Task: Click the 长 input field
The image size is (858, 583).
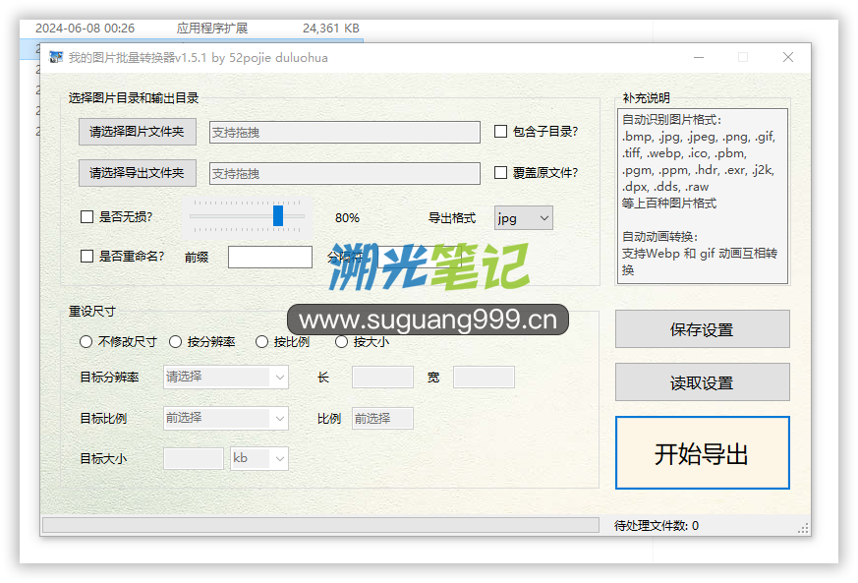Action: point(382,378)
